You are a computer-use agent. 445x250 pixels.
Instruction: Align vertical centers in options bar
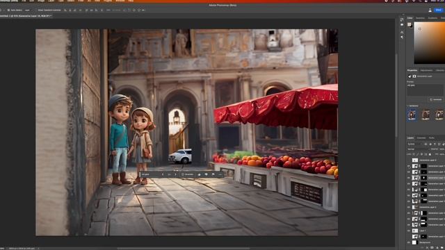tap(92, 10)
